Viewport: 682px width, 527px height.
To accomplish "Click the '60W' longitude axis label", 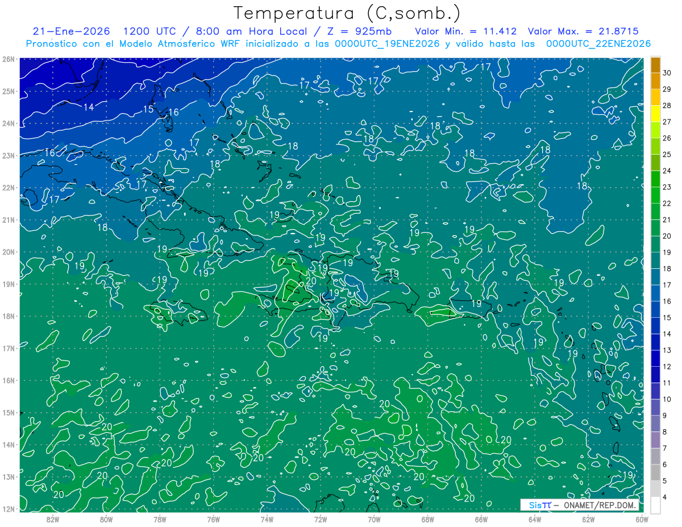I will click(x=642, y=519).
